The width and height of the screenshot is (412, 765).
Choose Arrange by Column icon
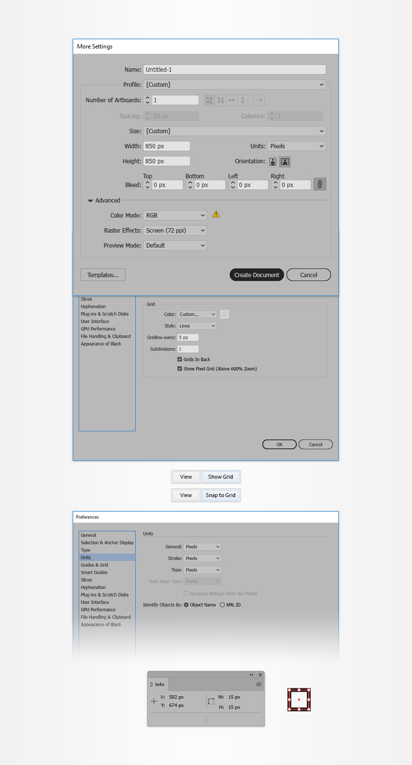[x=243, y=100]
